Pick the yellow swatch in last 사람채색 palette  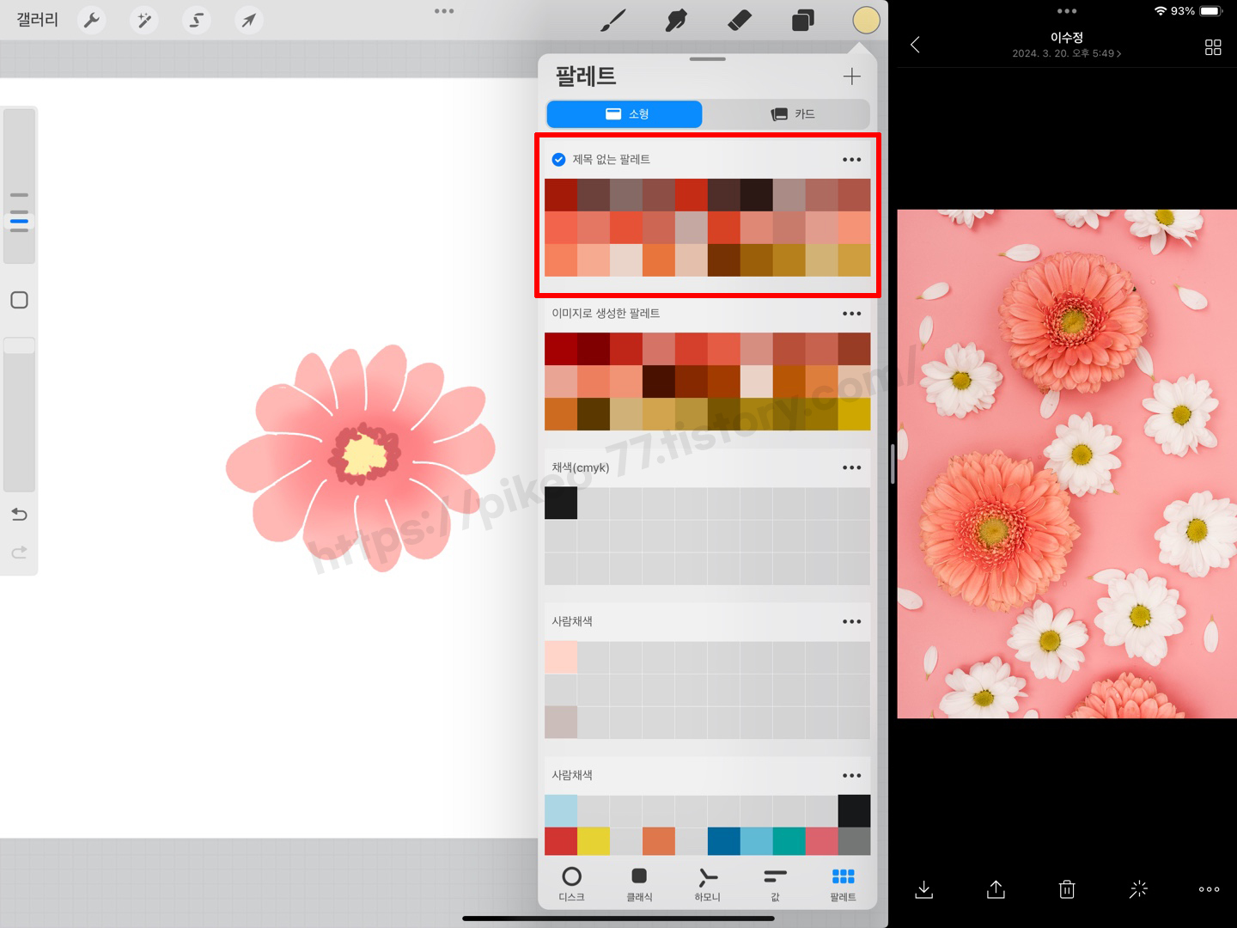594,841
